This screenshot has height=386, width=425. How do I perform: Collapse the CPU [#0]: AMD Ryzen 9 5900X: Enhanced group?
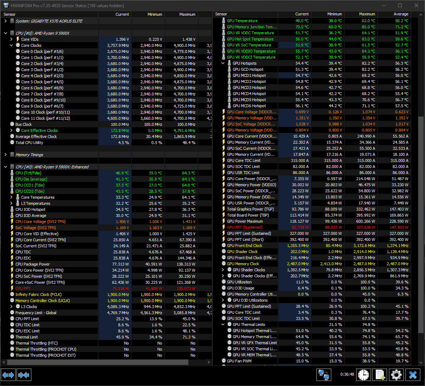[5, 167]
